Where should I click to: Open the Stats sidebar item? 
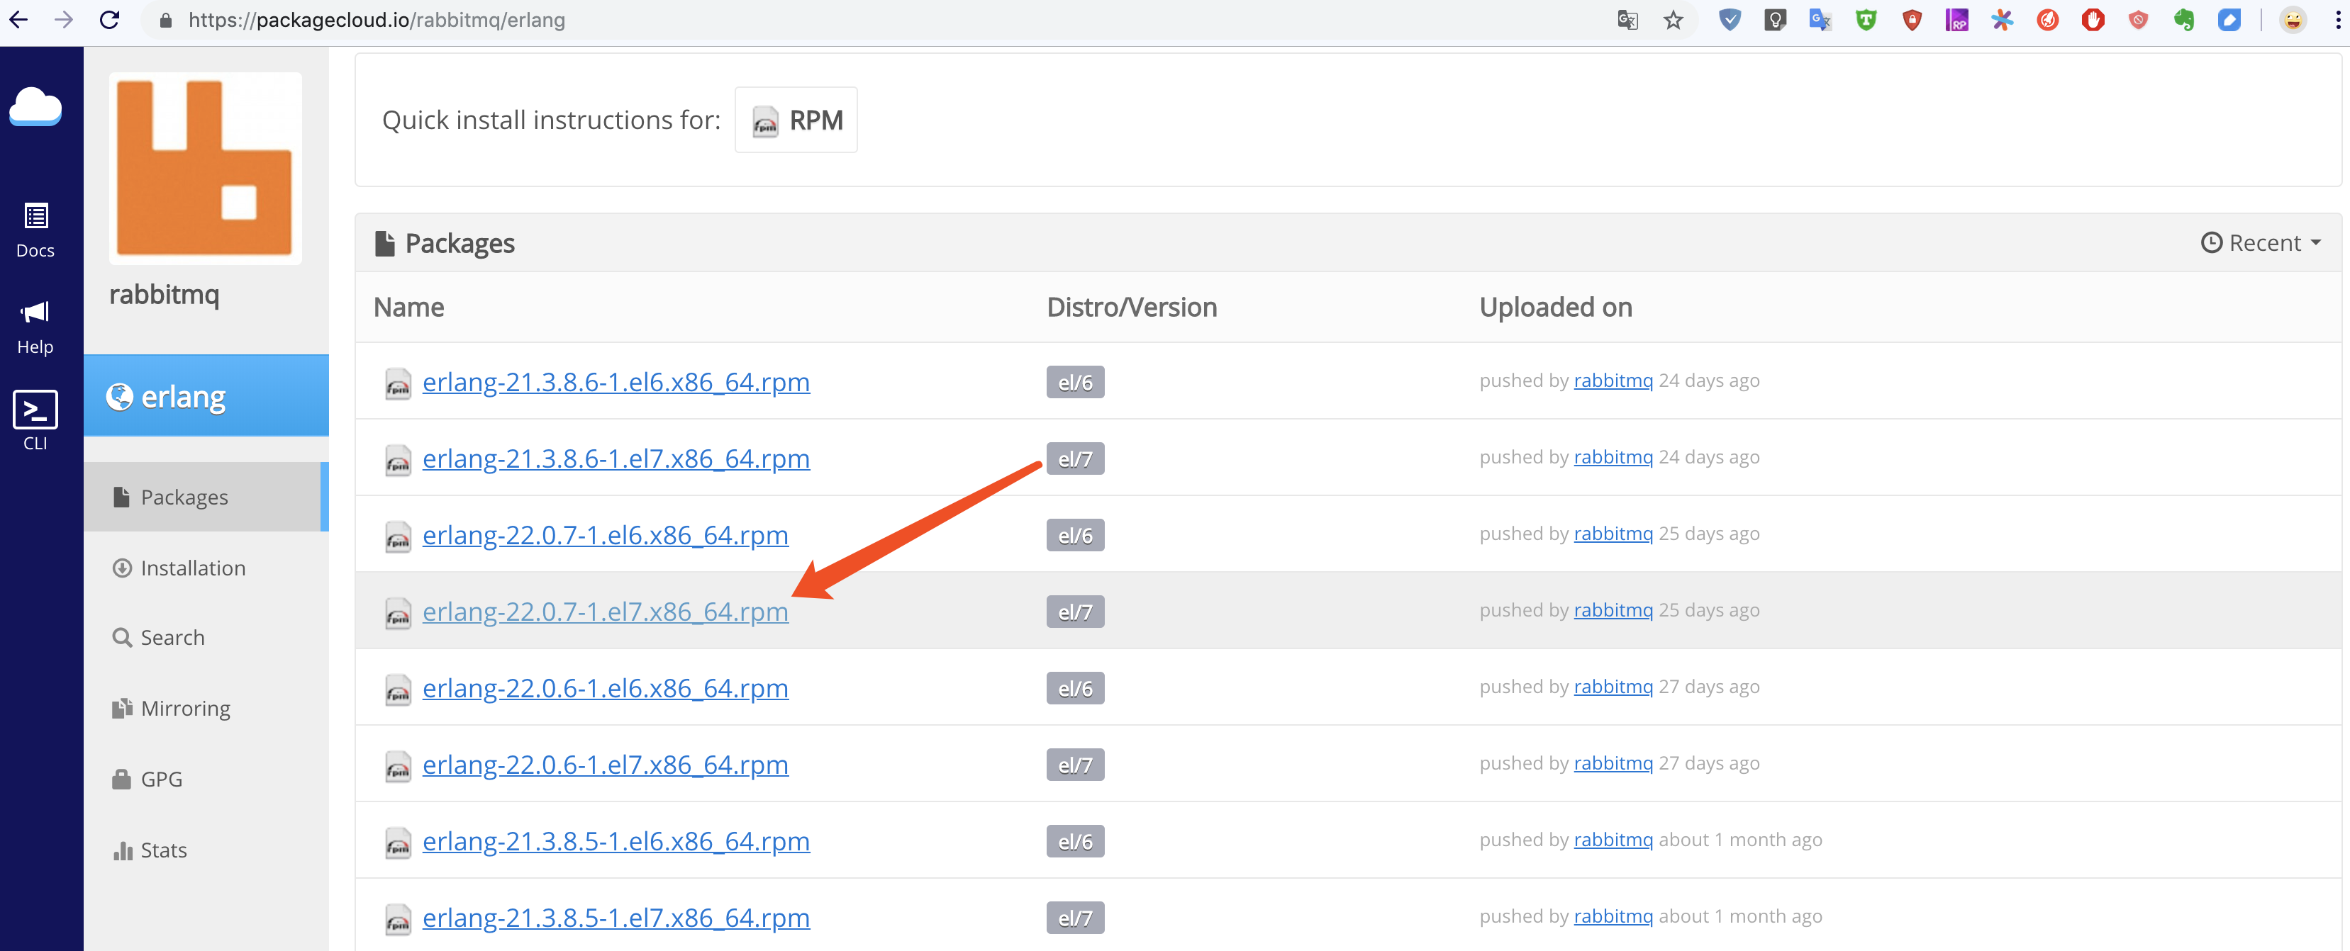coord(163,850)
